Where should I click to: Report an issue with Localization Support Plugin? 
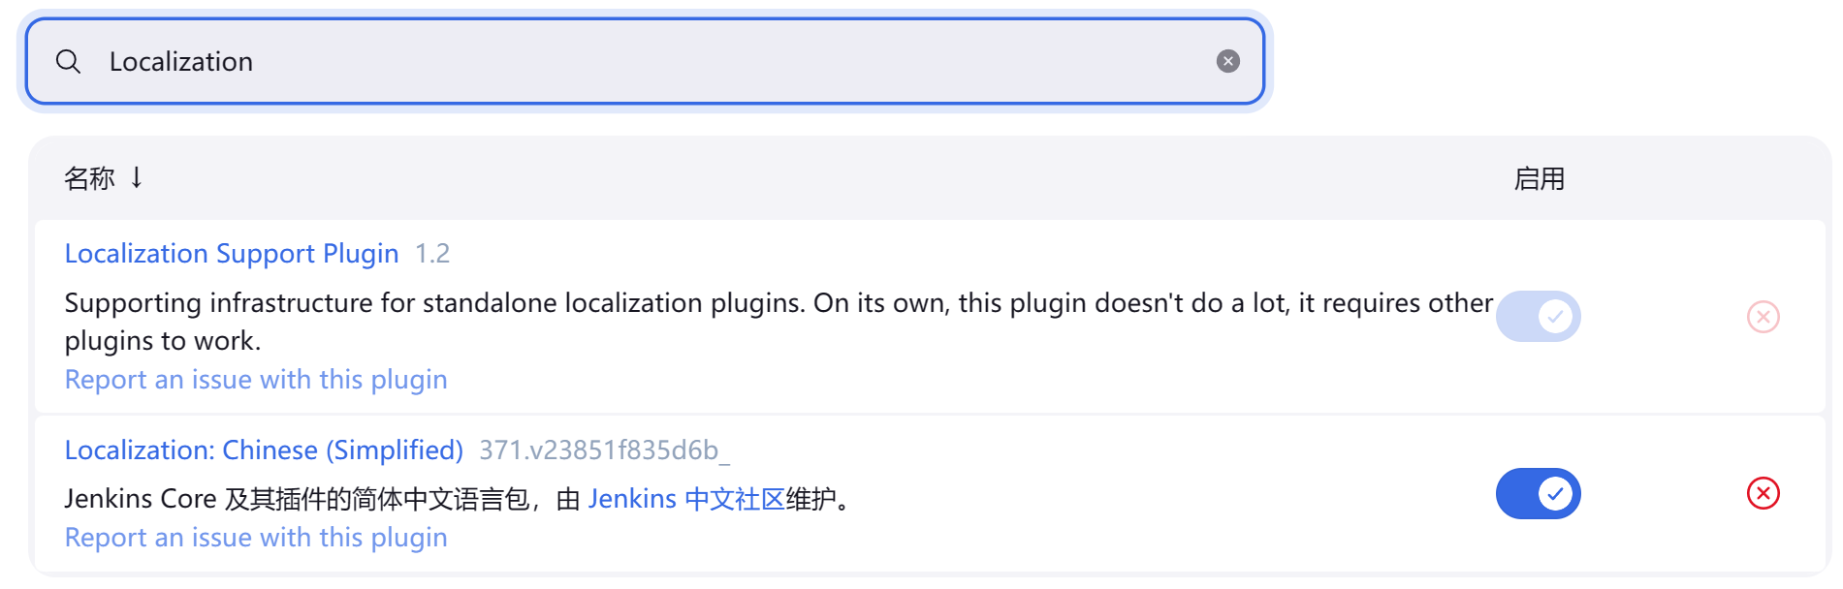[256, 380]
